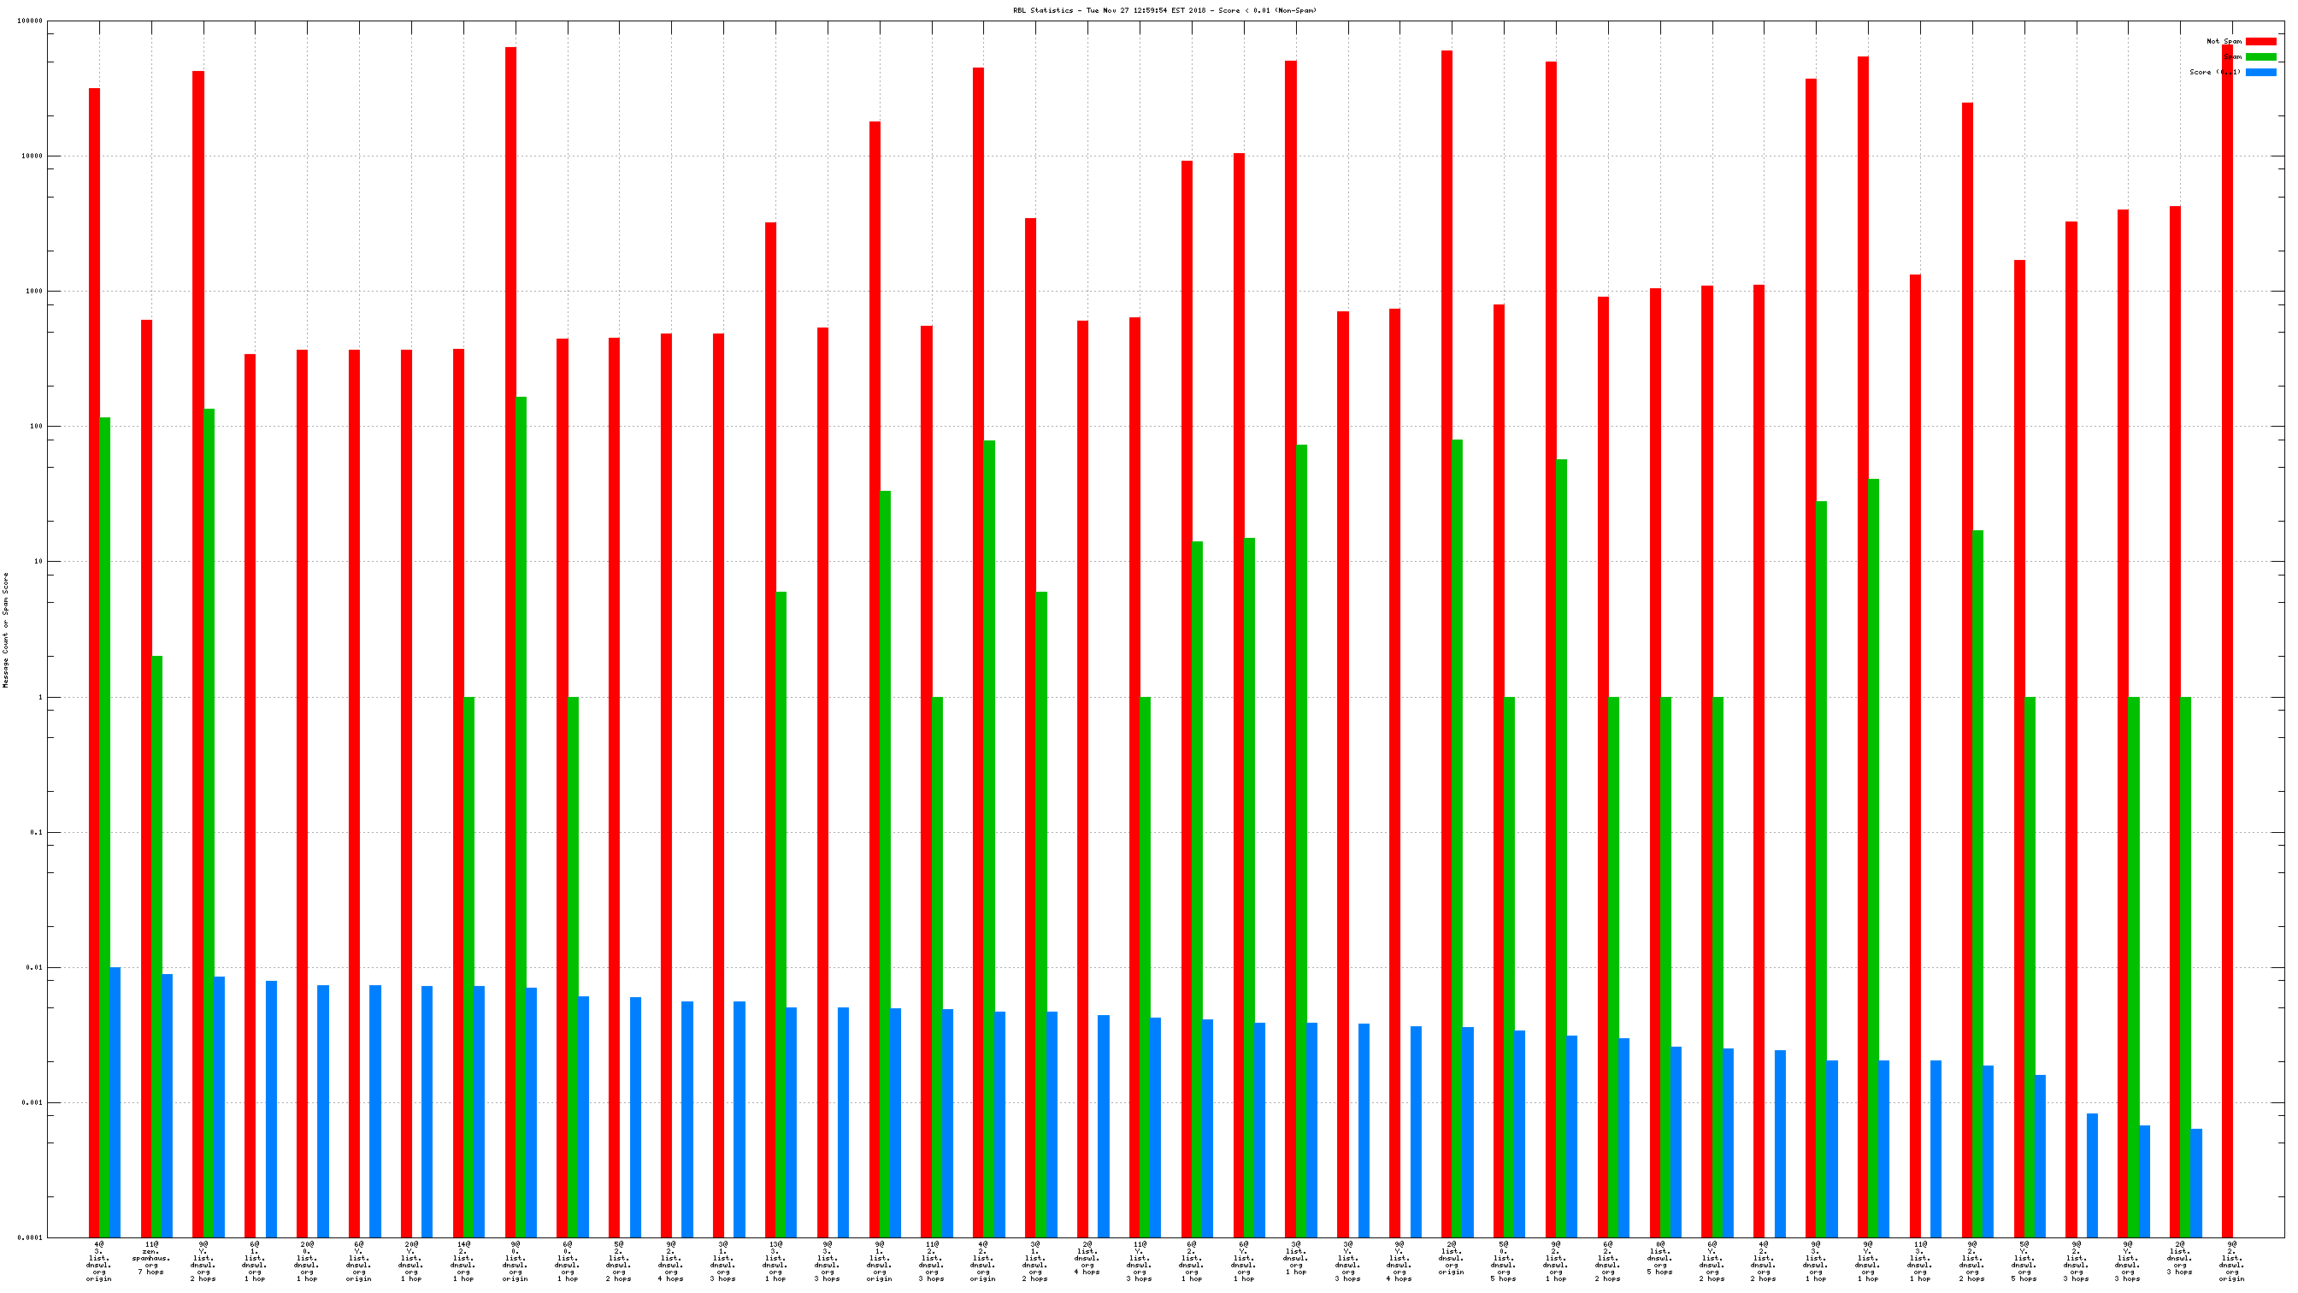The image size is (2298, 1293).
Task: Click the blue Score legend swatch
Action: coord(2260,73)
